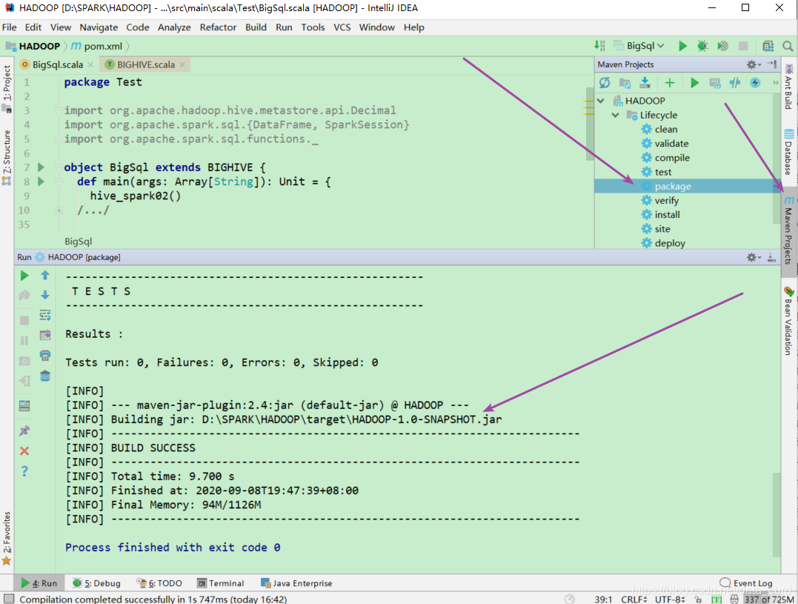Viewport: 798px width, 604px height.
Task: Open Maven Projects settings gear
Action: point(753,64)
